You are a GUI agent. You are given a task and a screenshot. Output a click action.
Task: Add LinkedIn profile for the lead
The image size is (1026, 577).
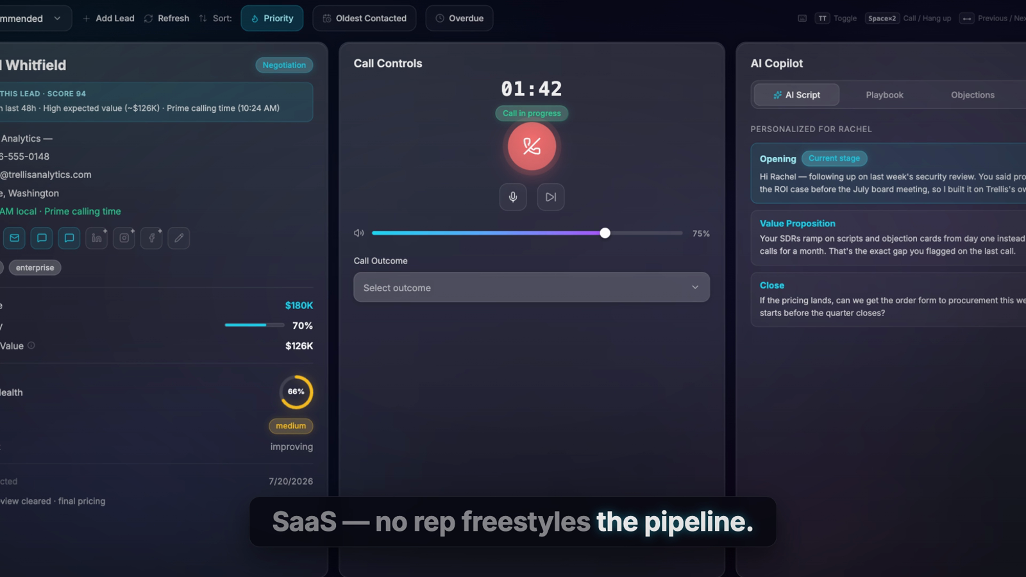point(97,238)
